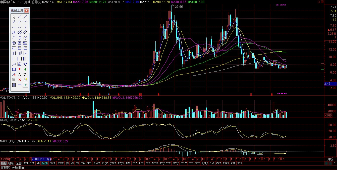Click the minus zoom-out button at bottom right
Viewport: 337px width, 170px height.
pos(330,163)
